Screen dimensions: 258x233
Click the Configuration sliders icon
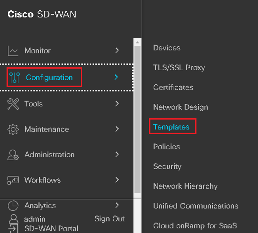click(15, 77)
